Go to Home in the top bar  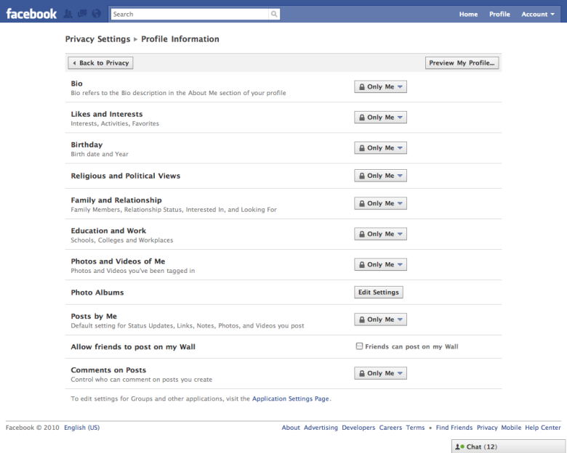(x=468, y=15)
